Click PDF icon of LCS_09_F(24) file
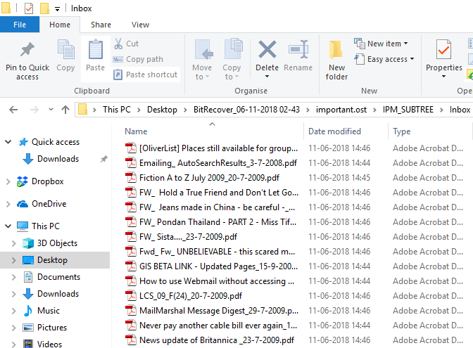The image size is (473, 348). click(131, 296)
